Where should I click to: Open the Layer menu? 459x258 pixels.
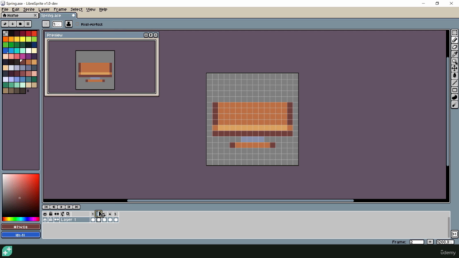[x=44, y=9]
